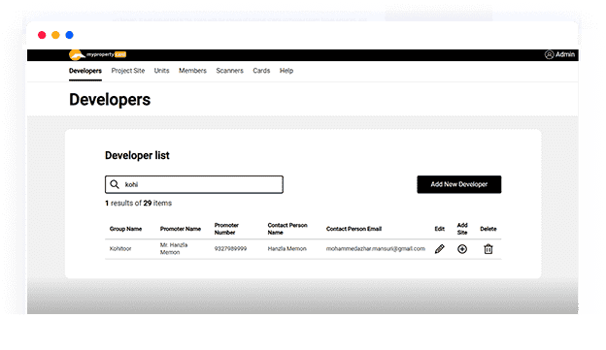Click the blue window dot
The image size is (606, 350).
click(x=70, y=35)
